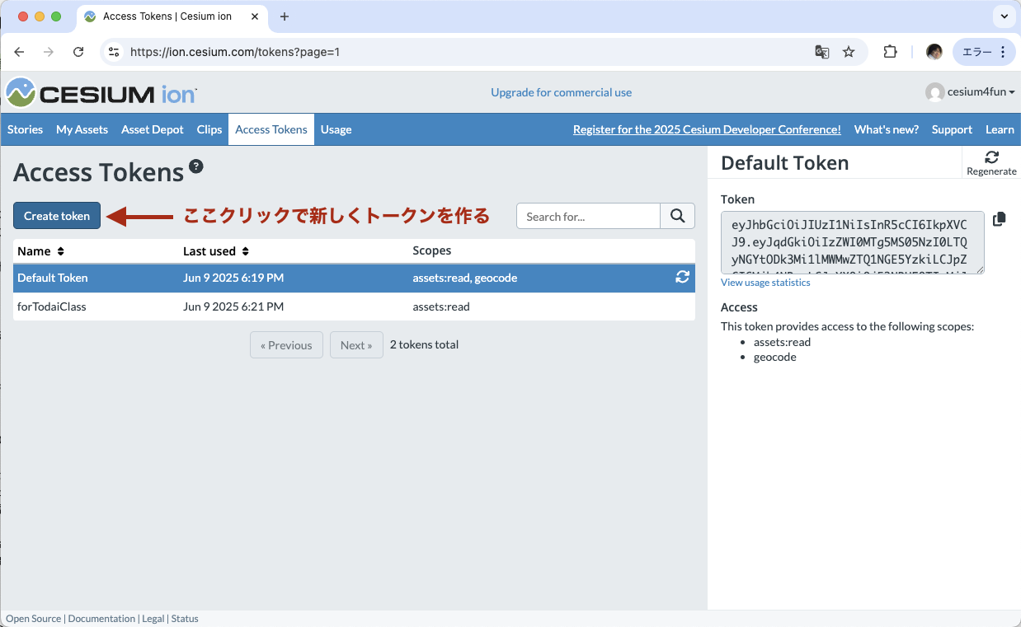Click the search magnifying glass icon
This screenshot has width=1021, height=627.
677,216
